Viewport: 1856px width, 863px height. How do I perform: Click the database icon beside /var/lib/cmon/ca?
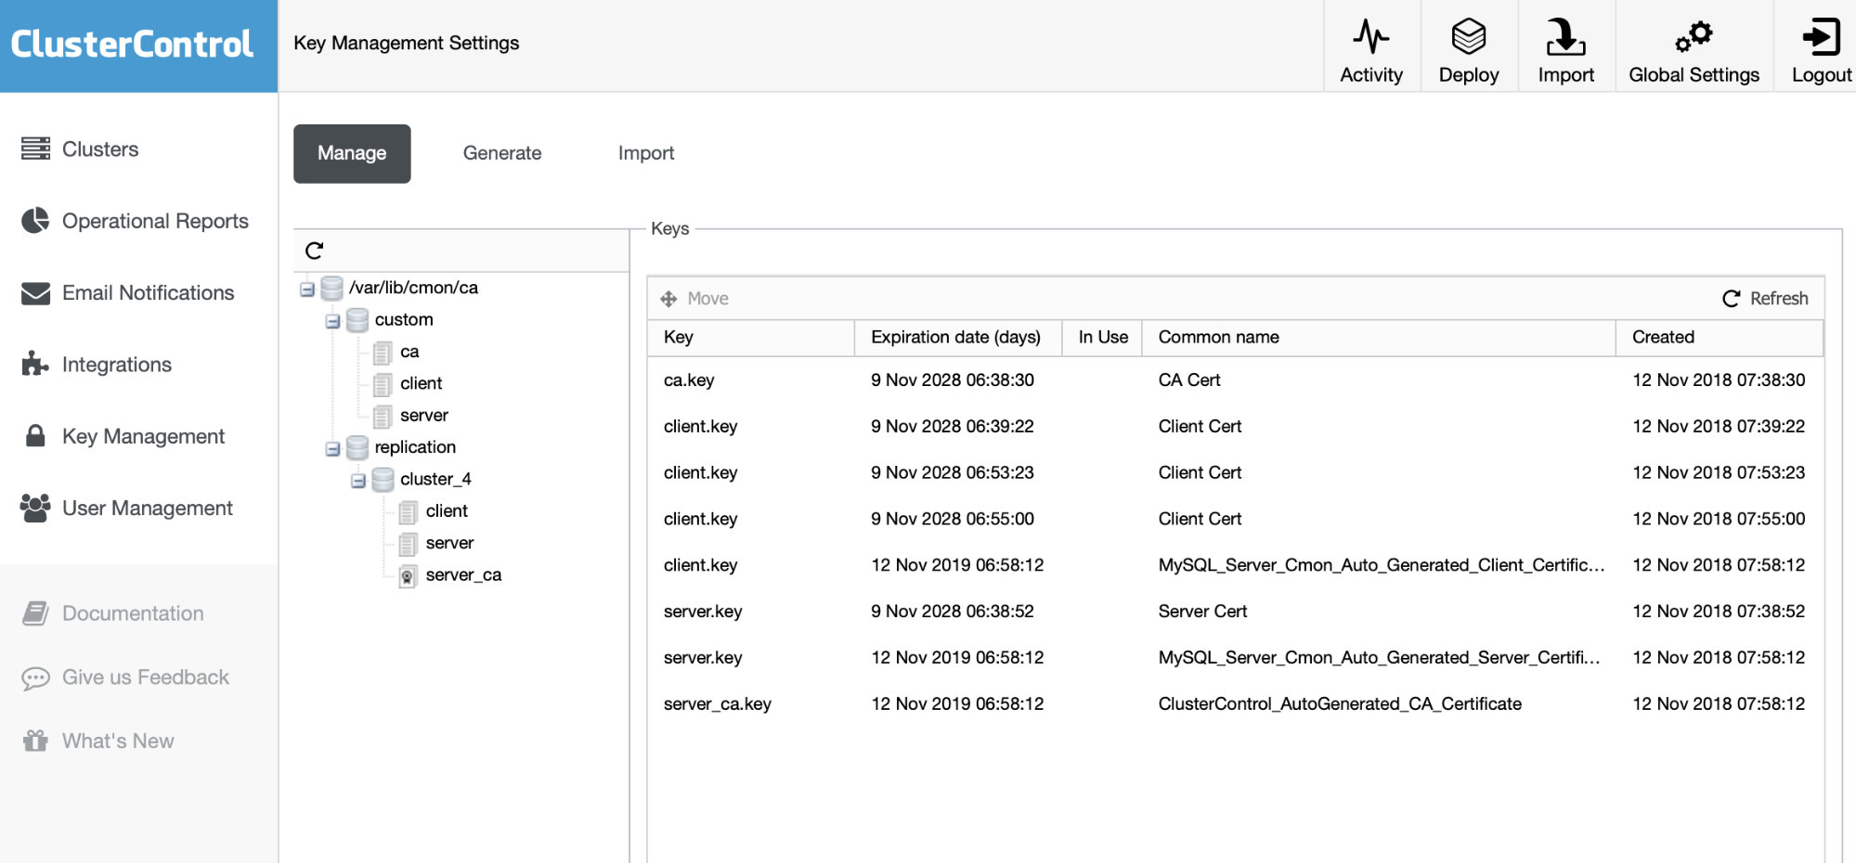tap(331, 289)
